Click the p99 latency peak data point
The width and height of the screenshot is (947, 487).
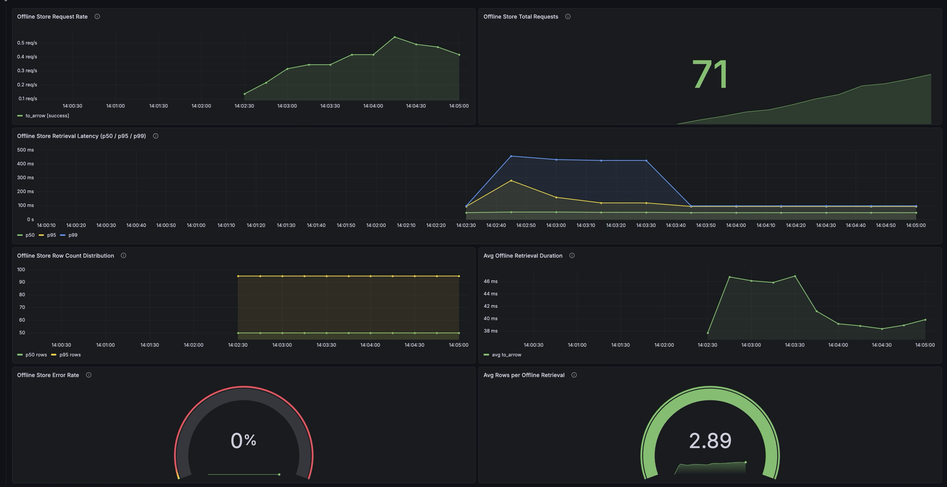point(511,156)
